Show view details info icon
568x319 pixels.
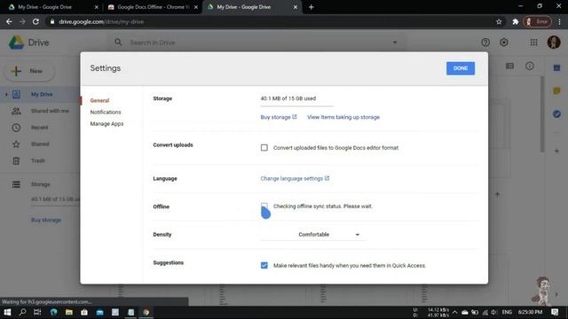coord(530,66)
